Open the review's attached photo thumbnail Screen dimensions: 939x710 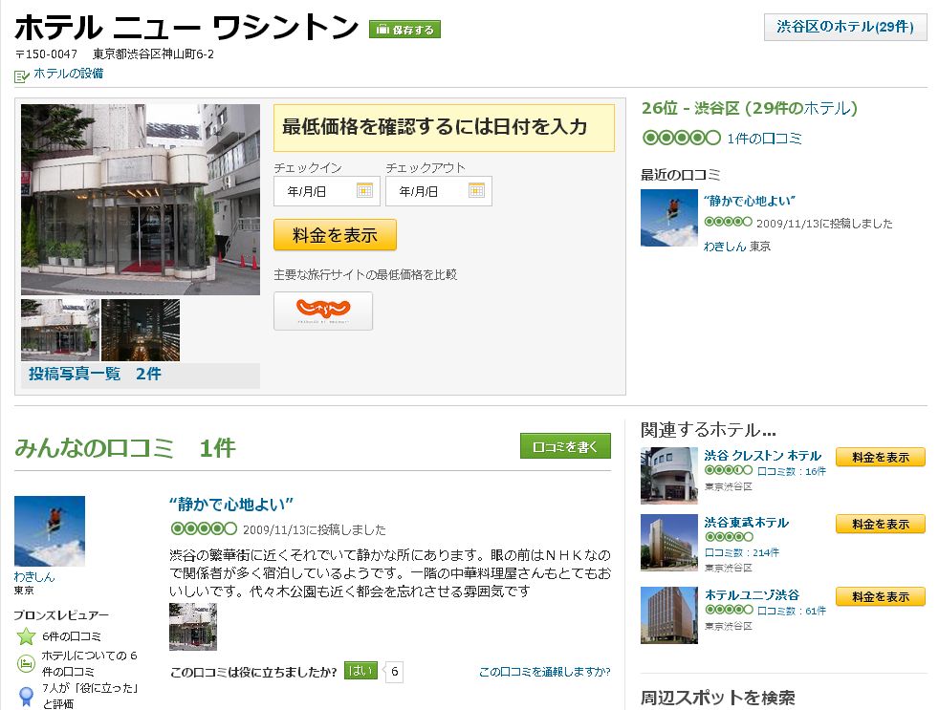(x=193, y=627)
